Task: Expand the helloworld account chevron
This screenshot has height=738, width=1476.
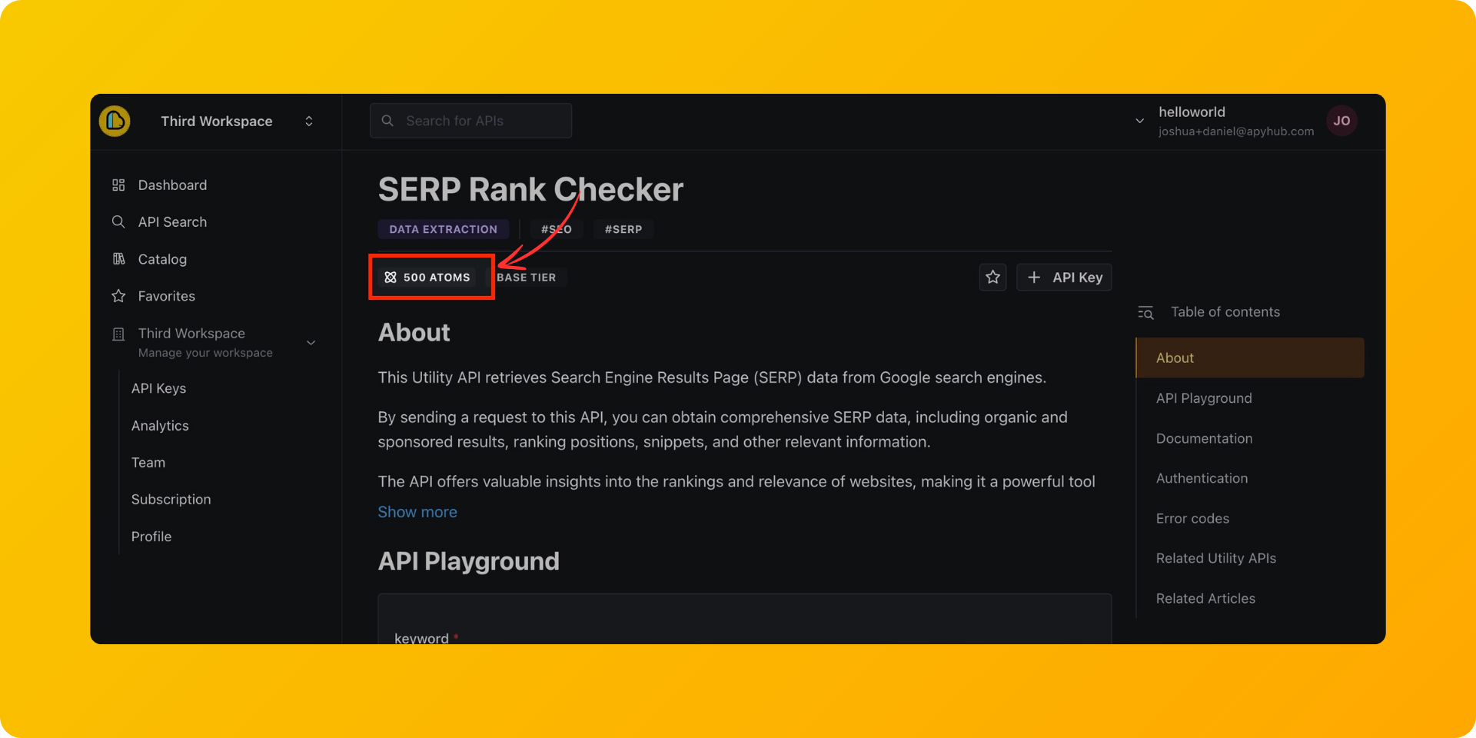Action: 1139,121
